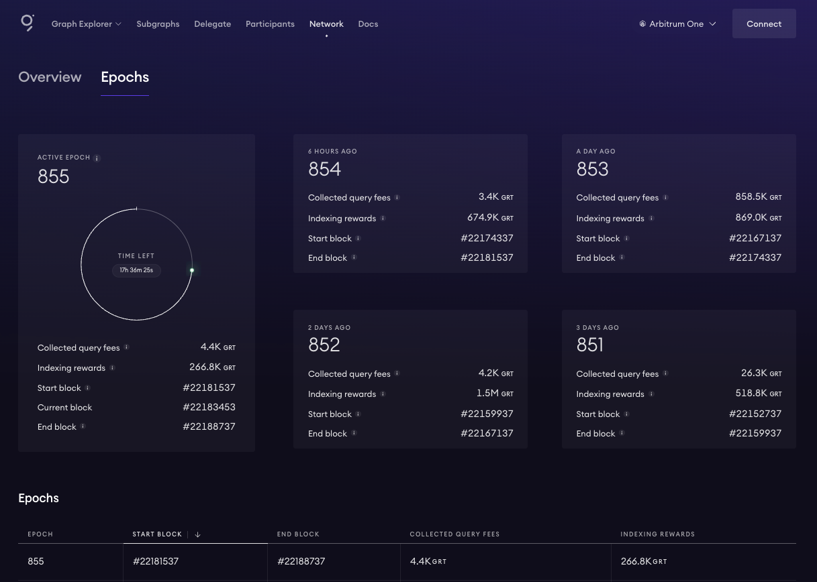Go to the Delegate page
817x582 pixels.
pos(212,24)
